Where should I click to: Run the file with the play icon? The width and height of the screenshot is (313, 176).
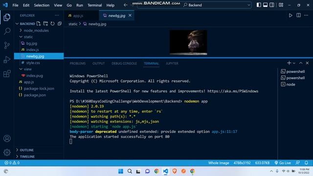click(291, 15)
